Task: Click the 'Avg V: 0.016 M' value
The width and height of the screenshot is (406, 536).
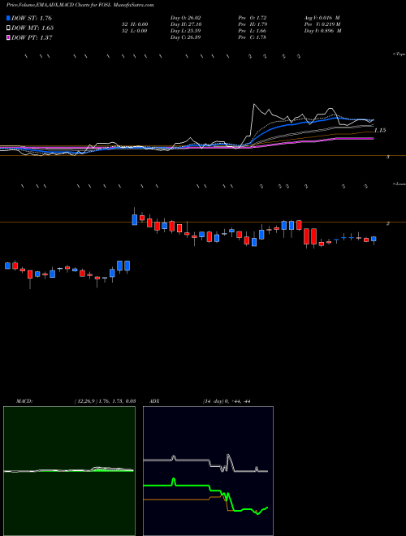Action: tap(322, 18)
